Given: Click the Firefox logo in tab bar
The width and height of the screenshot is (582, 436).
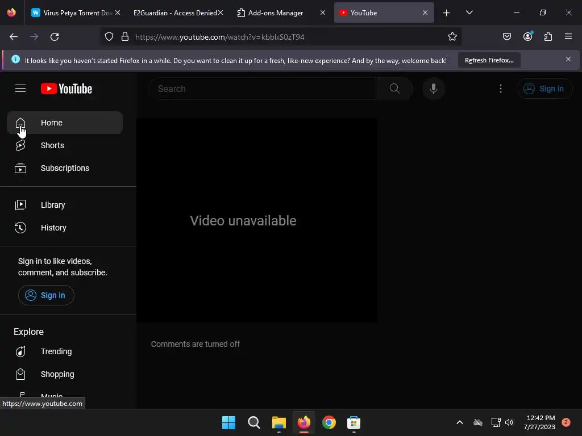Looking at the screenshot, I should pos(11,12).
